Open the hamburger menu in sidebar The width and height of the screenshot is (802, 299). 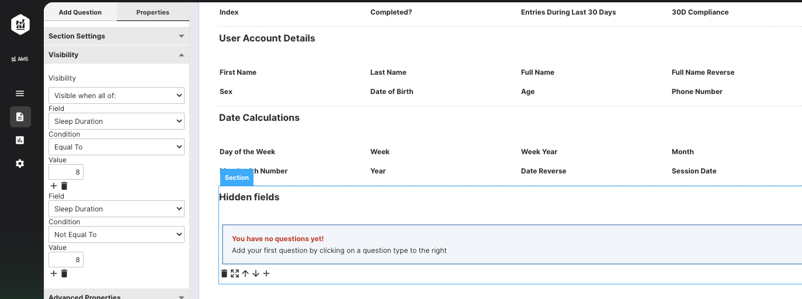tap(20, 93)
